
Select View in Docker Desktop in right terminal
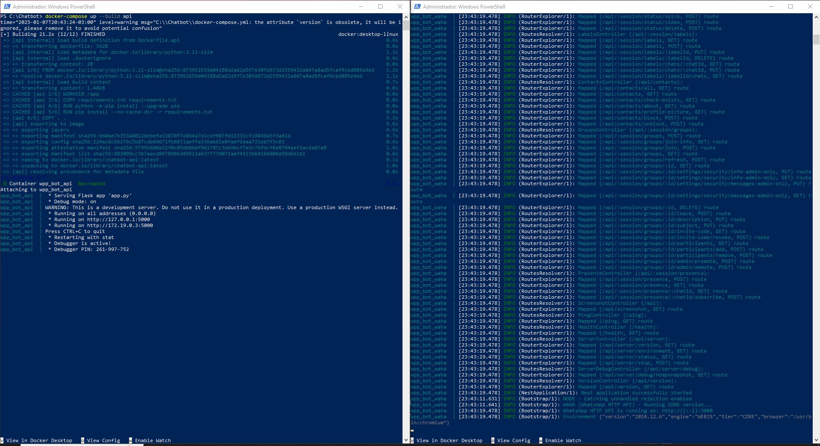coord(449,440)
